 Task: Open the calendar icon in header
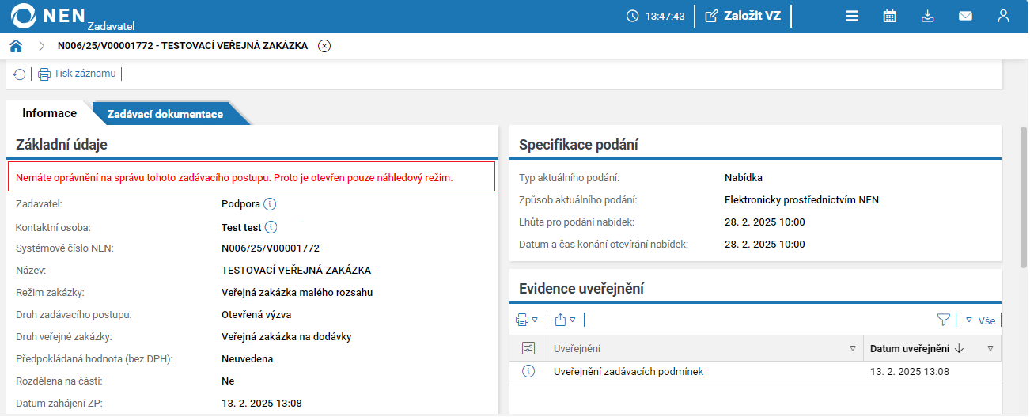coord(890,16)
